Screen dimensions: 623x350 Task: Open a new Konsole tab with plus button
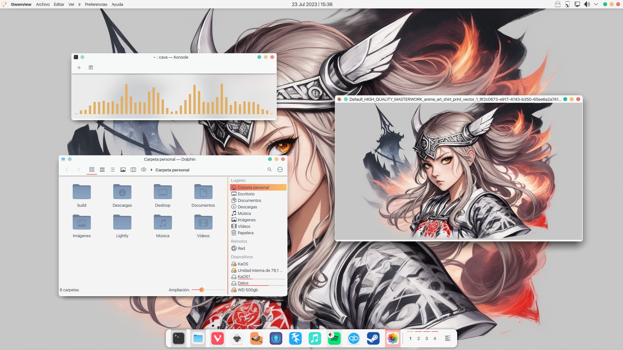pos(79,67)
